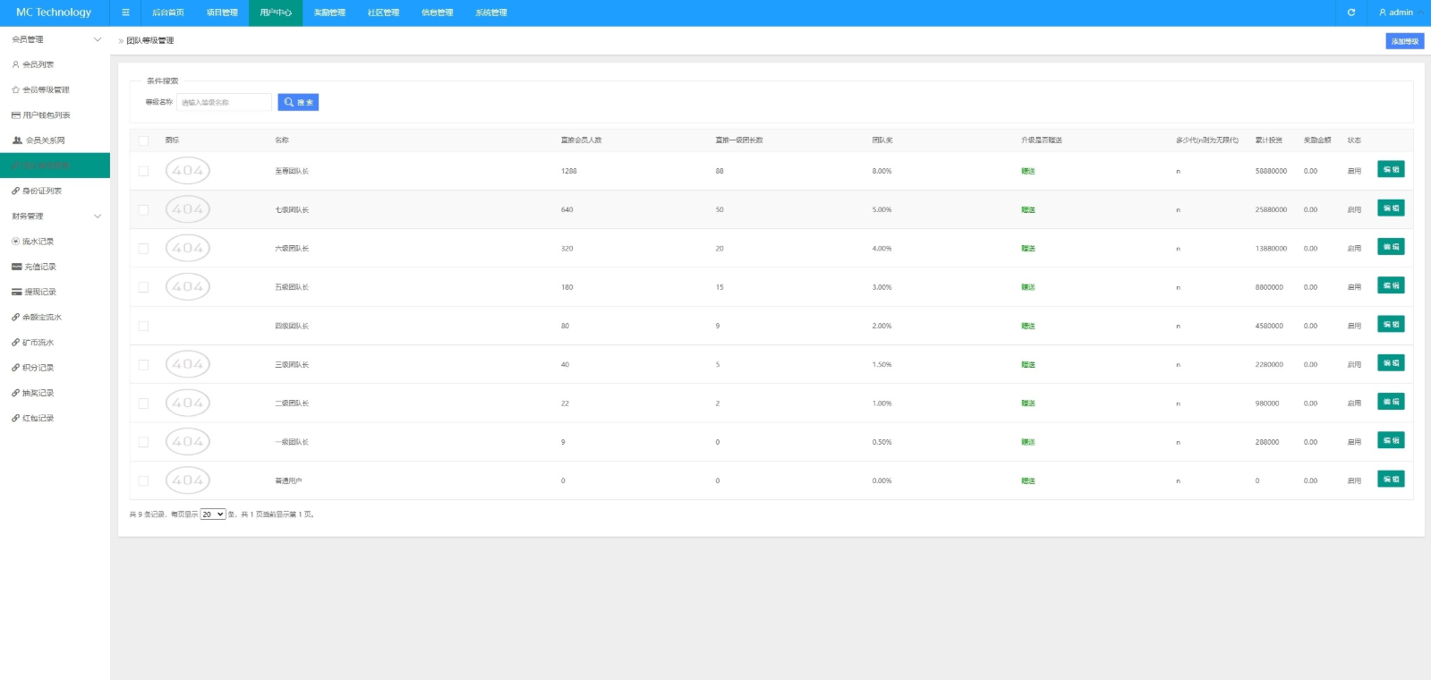Toggle the sidebar collapse hamburger icon
The height and width of the screenshot is (680, 1431).
point(125,13)
